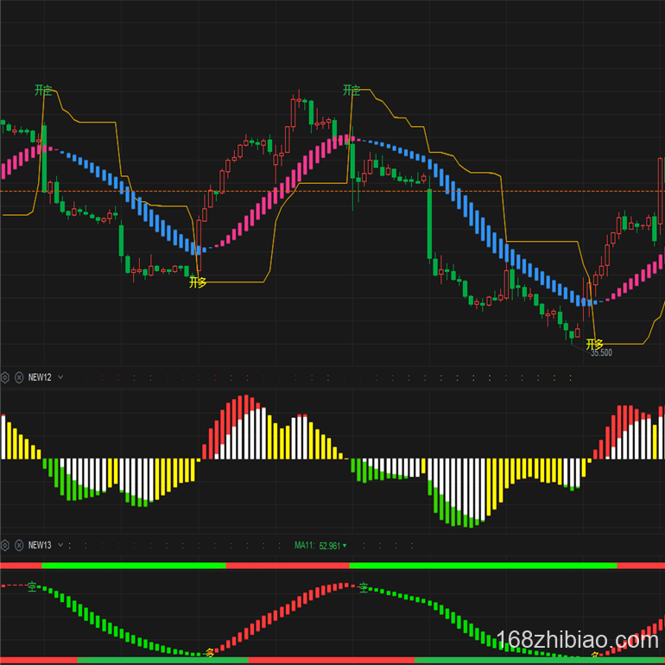665x665 pixels.
Task: Click the yellow 开多 signal above 35.500
Action: coord(595,343)
